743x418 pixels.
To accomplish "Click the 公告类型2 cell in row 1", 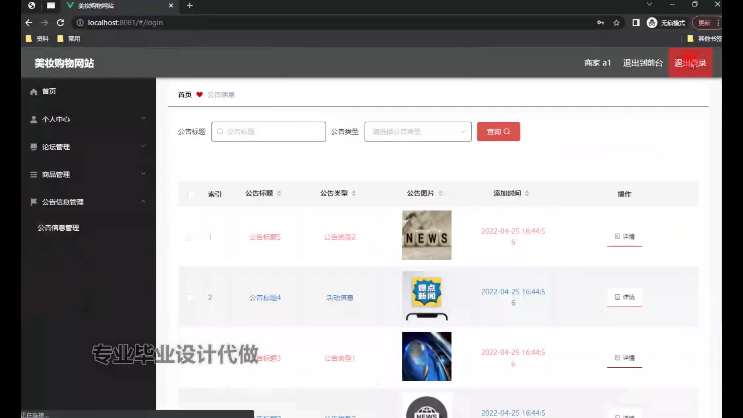I will click(x=339, y=237).
